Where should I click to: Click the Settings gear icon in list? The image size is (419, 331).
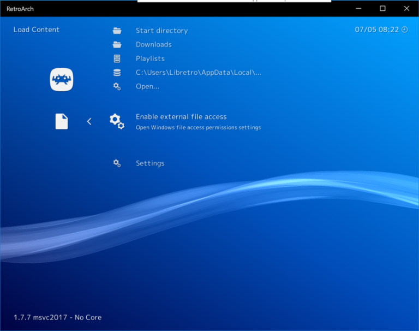(117, 163)
